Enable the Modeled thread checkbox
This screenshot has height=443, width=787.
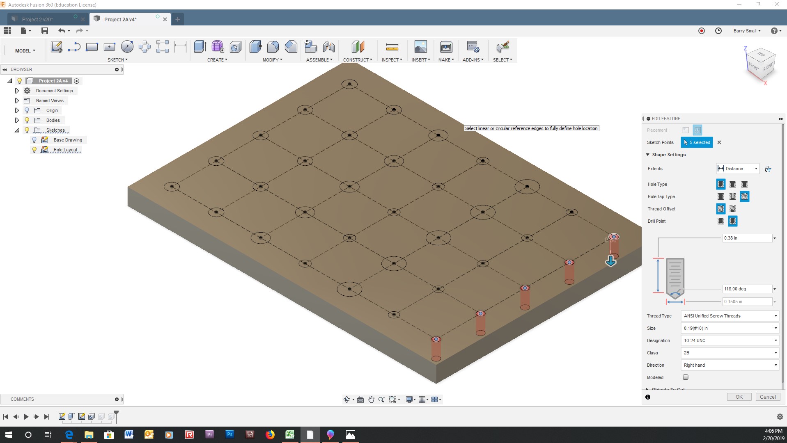coord(685,377)
